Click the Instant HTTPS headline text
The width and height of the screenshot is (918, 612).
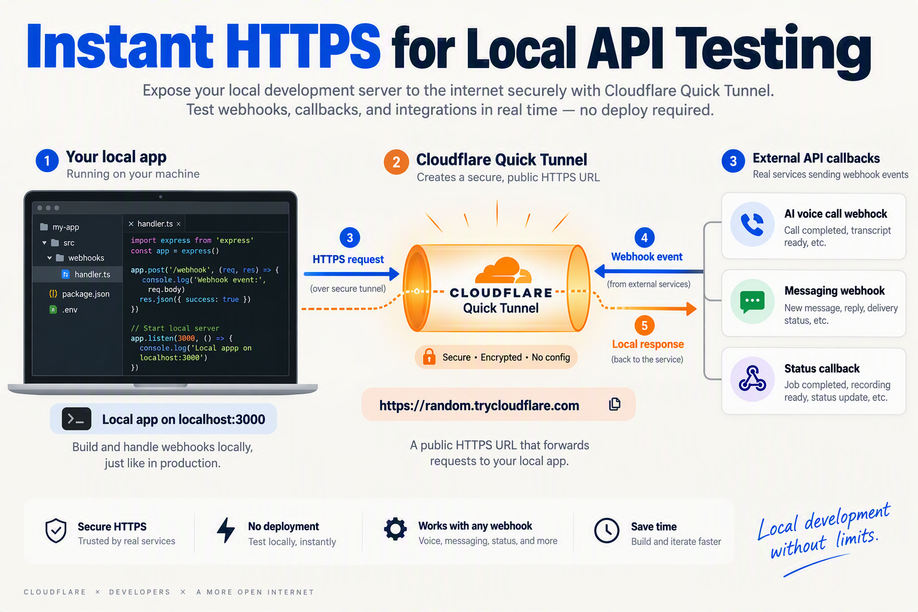(x=204, y=47)
